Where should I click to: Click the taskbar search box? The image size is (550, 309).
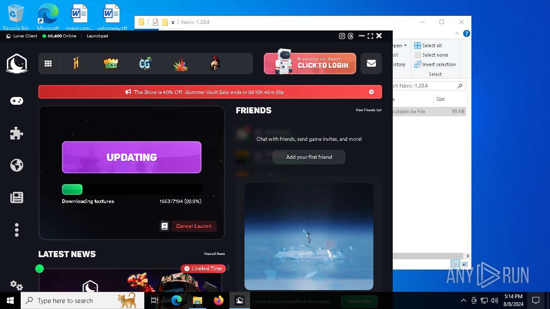pyautogui.click(x=82, y=300)
